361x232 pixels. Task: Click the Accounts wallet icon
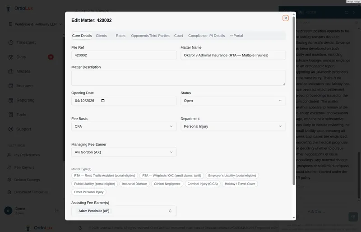coord(11,86)
